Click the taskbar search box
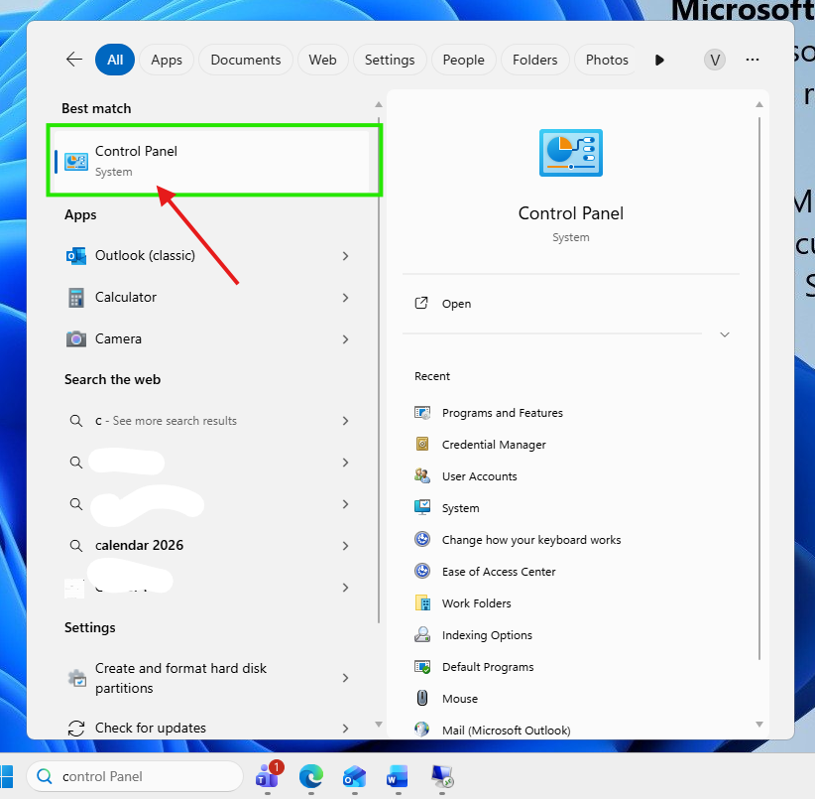 pyautogui.click(x=135, y=776)
